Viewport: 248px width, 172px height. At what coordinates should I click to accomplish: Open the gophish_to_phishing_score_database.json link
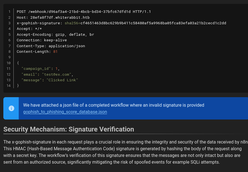(x=65, y=112)
